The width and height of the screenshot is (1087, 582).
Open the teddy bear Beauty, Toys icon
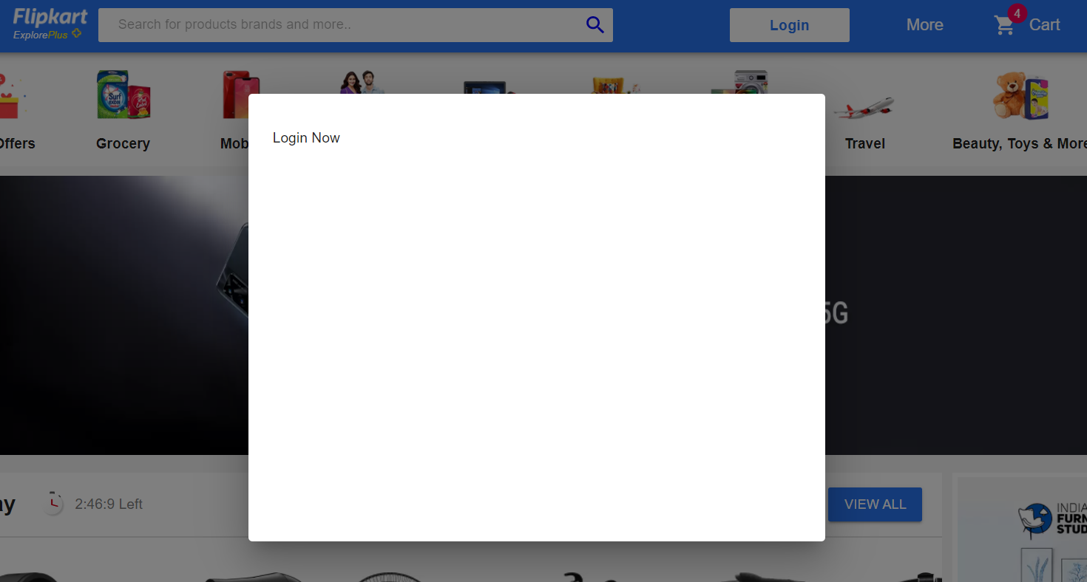[x=1021, y=95]
